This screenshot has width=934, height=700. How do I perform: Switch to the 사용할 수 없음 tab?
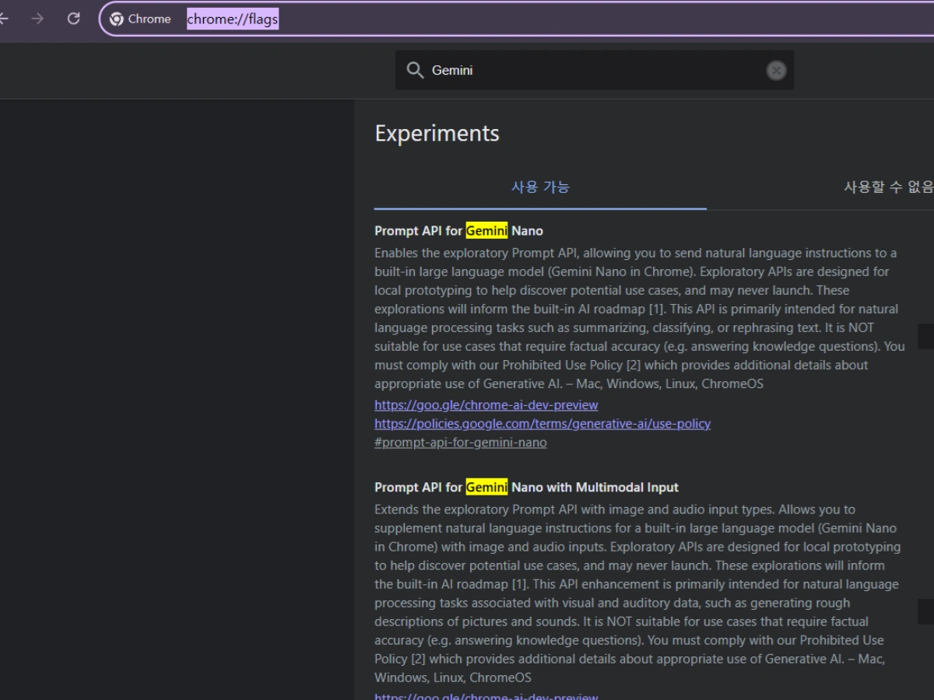(888, 187)
